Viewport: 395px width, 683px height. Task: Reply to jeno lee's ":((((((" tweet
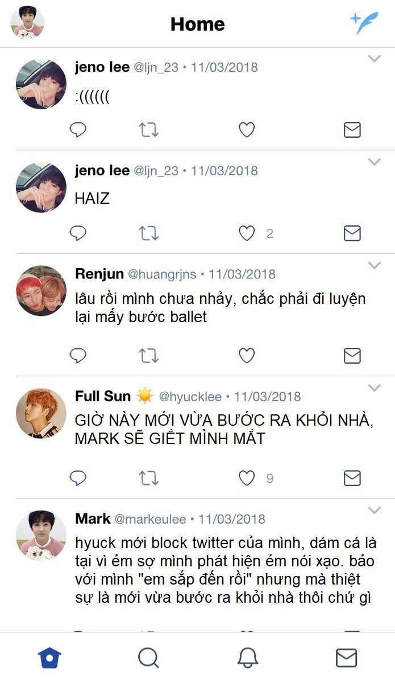coord(78,130)
